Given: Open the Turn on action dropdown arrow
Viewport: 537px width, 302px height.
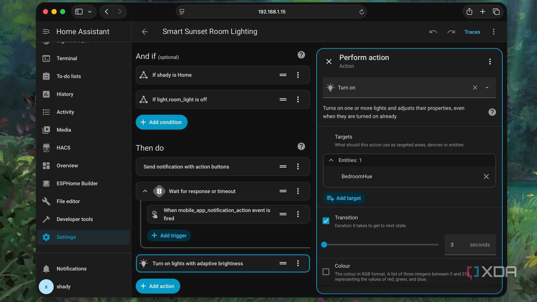Looking at the screenshot, I should [487, 88].
